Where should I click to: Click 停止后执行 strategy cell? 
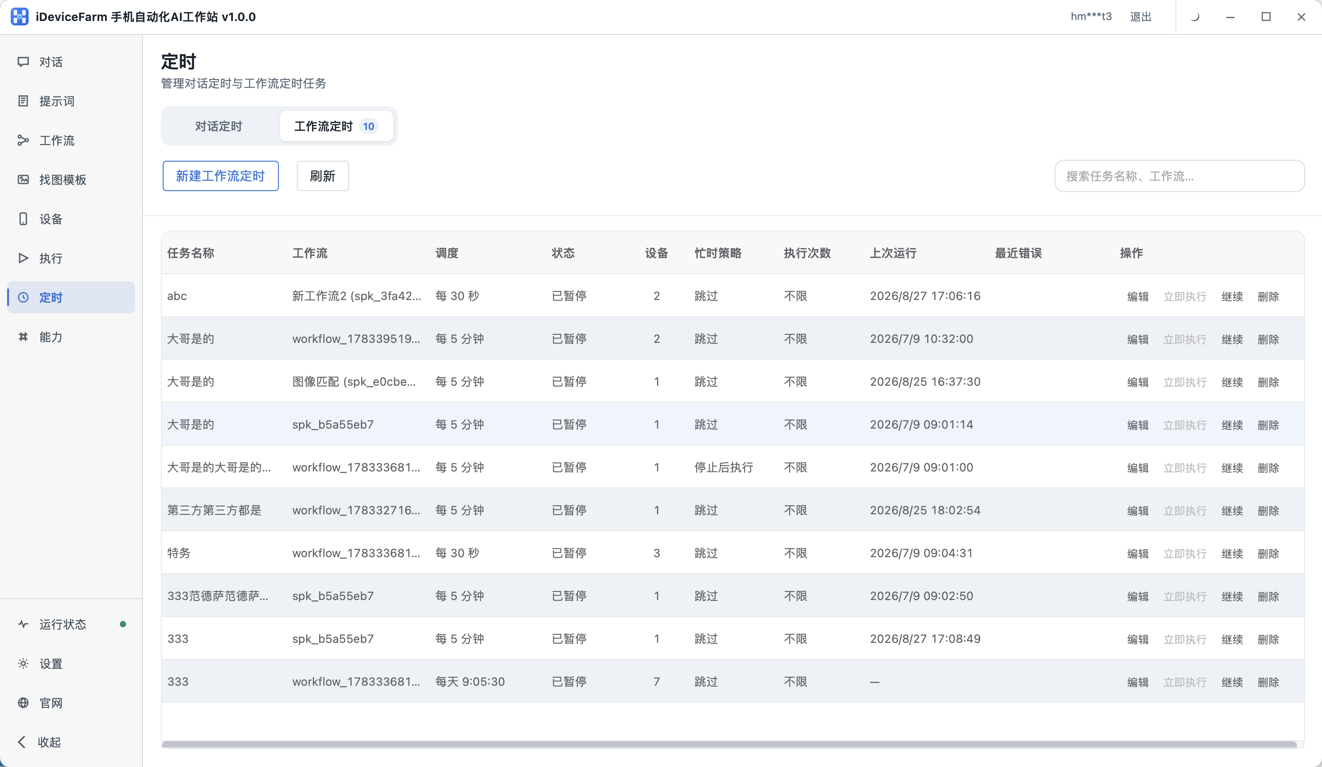[724, 467]
